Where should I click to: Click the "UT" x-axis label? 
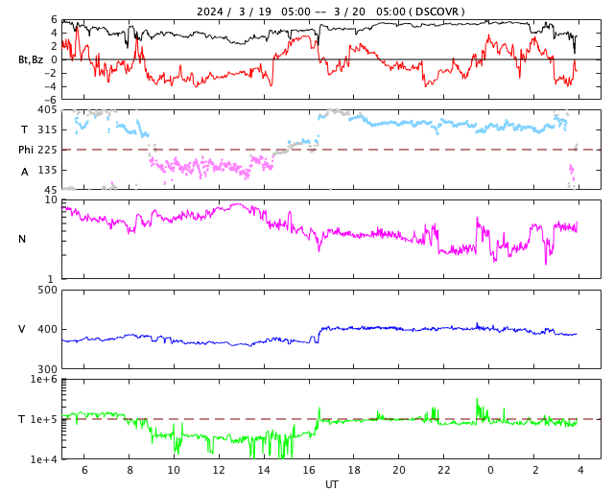pyautogui.click(x=332, y=484)
